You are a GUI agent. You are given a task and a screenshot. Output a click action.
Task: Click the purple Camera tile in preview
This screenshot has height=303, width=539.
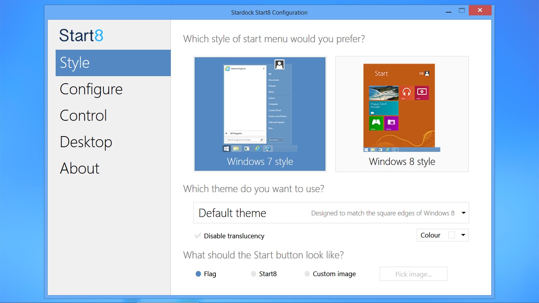(391, 123)
